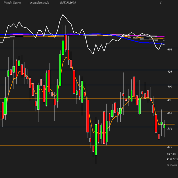Click the 367 price level label
This screenshot has width=178, height=178.
169,113
